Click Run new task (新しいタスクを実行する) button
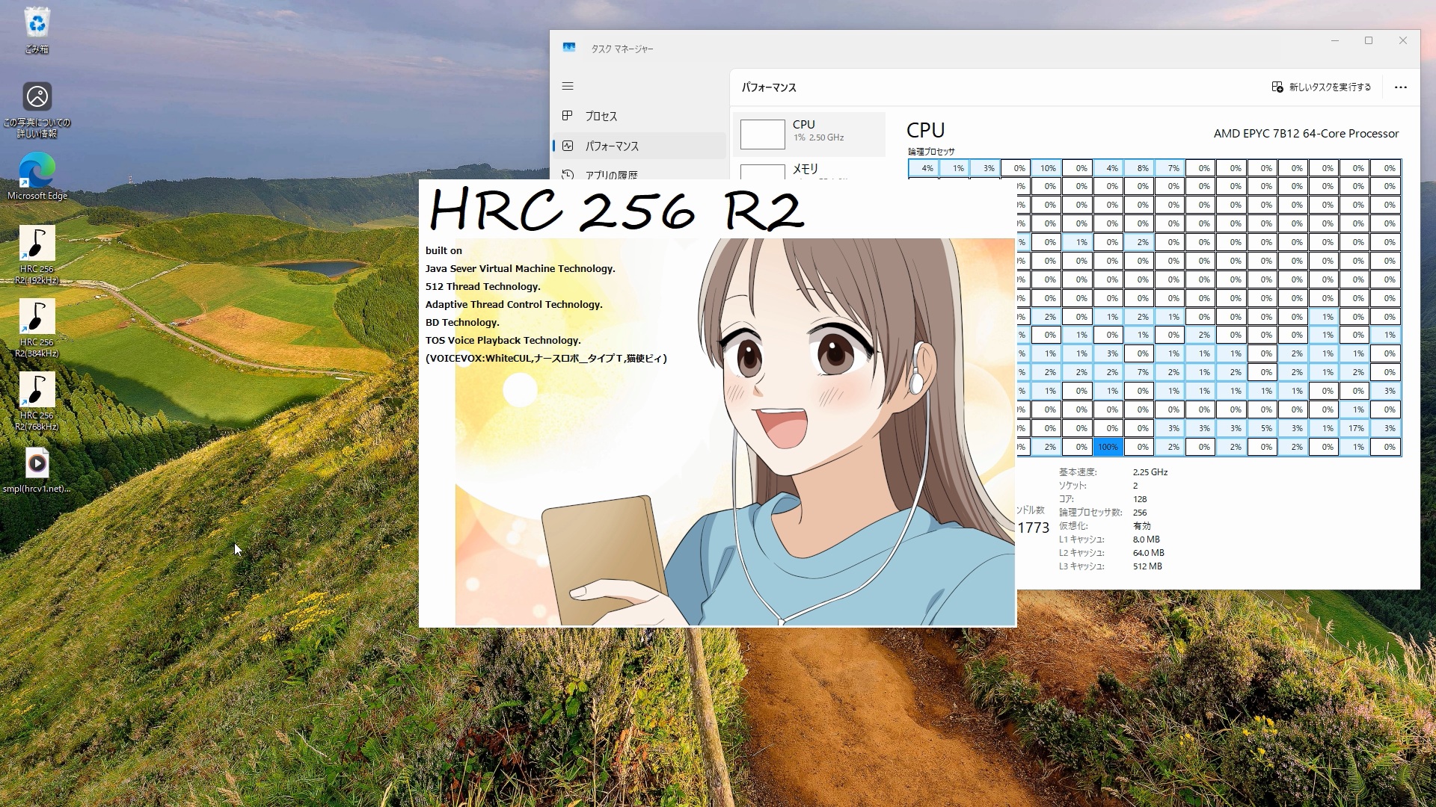 (1322, 87)
